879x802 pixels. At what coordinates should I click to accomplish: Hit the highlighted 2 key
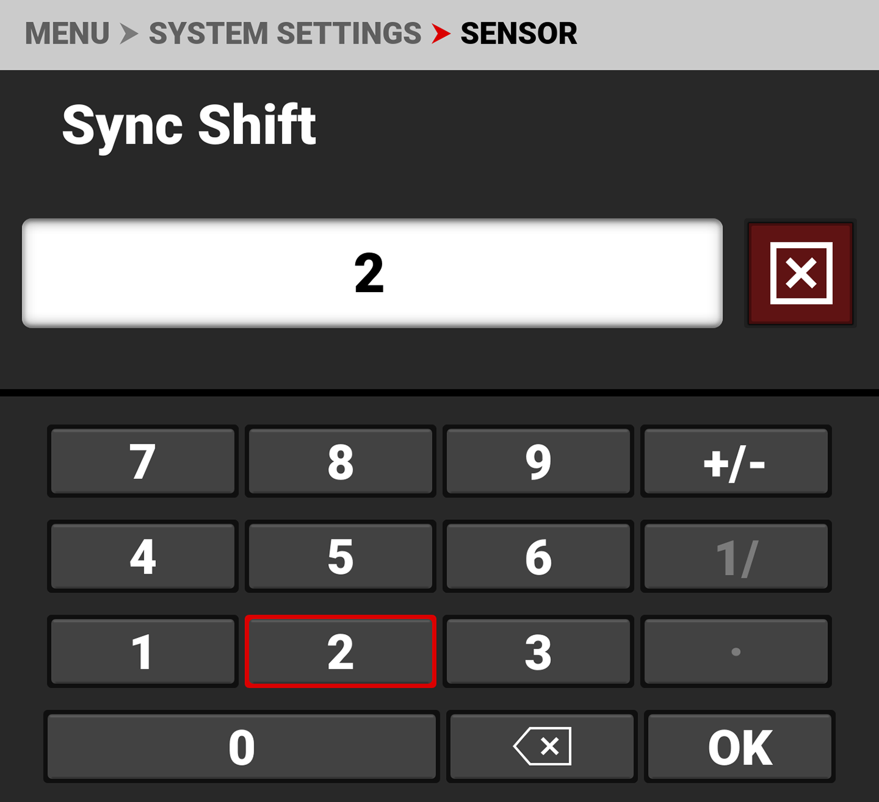[x=340, y=652]
